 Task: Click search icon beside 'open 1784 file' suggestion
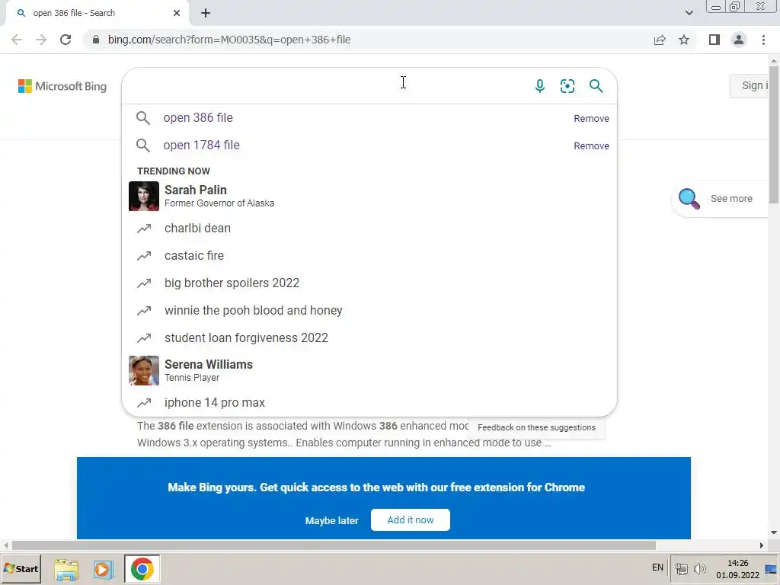[x=142, y=145]
